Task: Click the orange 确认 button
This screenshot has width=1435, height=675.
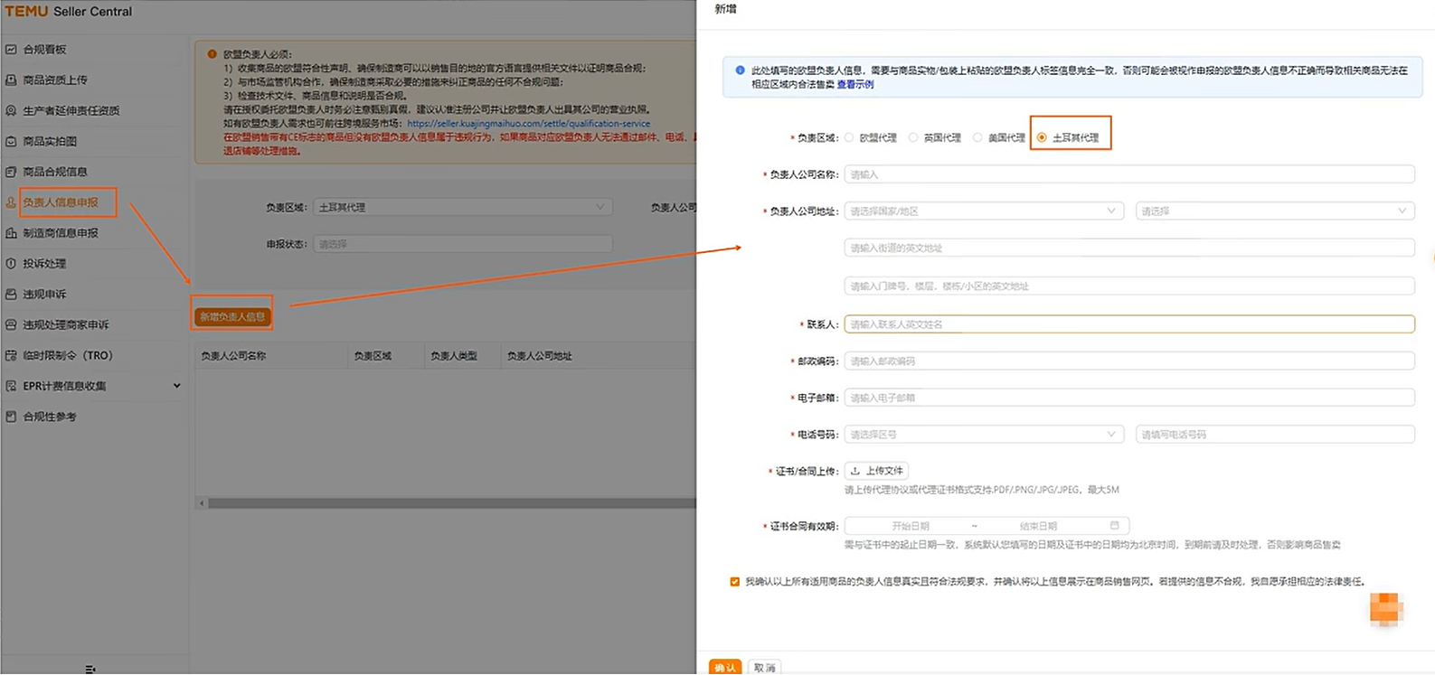Action: click(x=724, y=667)
